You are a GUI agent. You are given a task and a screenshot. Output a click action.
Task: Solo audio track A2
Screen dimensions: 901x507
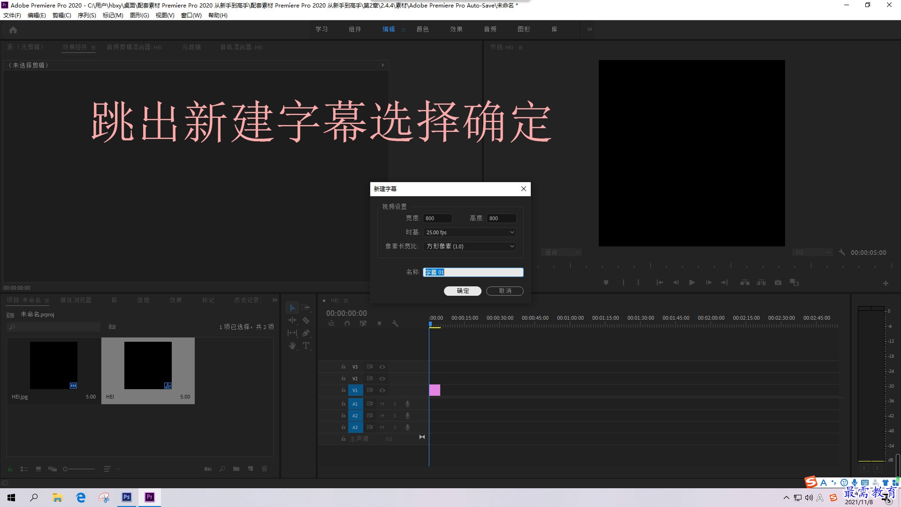tap(395, 415)
